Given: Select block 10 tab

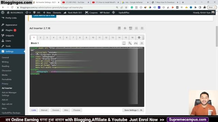Looking at the screenshot, I should [93, 38].
